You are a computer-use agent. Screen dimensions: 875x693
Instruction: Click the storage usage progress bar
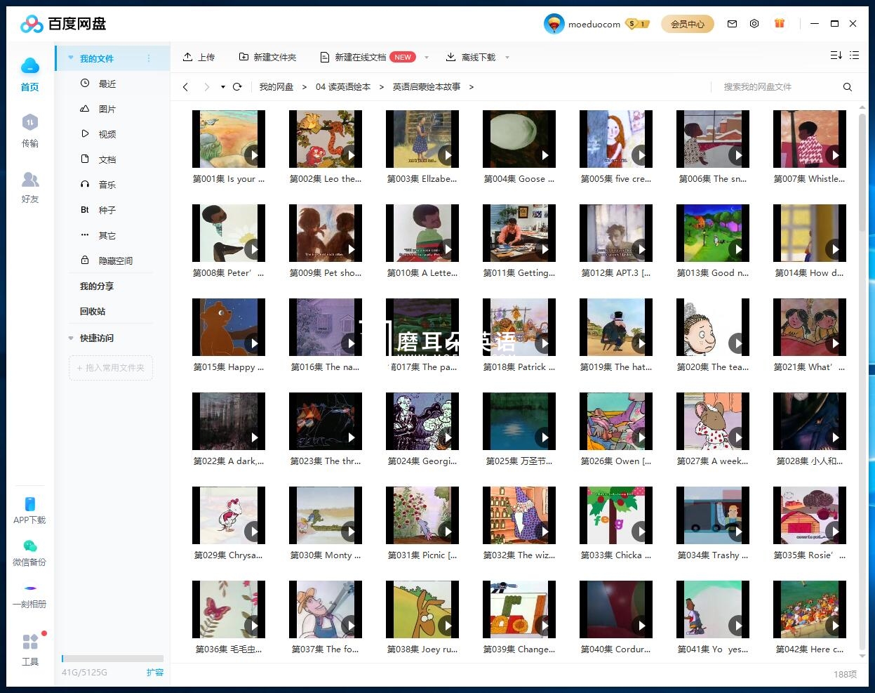point(112,659)
